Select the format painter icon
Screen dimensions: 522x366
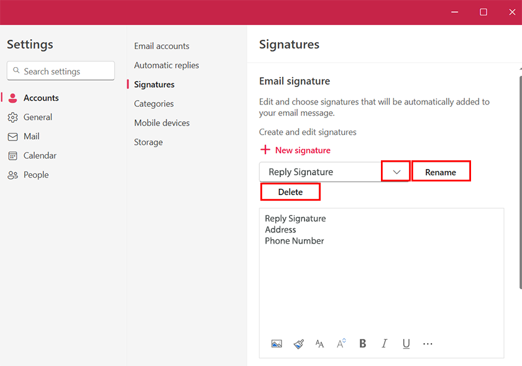click(x=298, y=344)
